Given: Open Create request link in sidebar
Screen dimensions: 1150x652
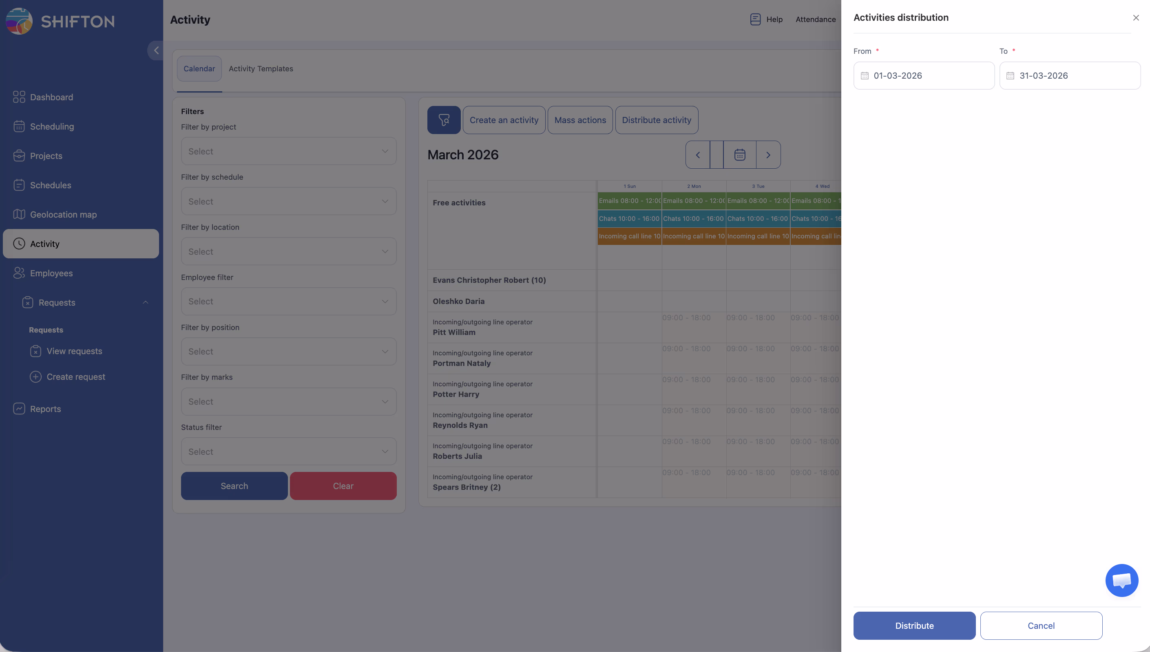Looking at the screenshot, I should tap(76, 377).
